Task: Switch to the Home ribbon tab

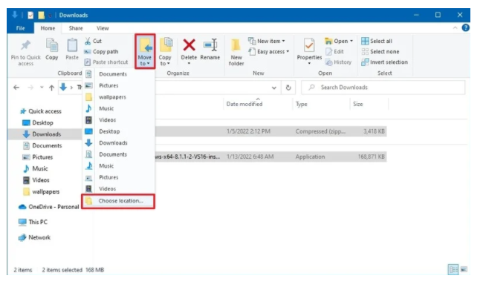Action: [48, 28]
